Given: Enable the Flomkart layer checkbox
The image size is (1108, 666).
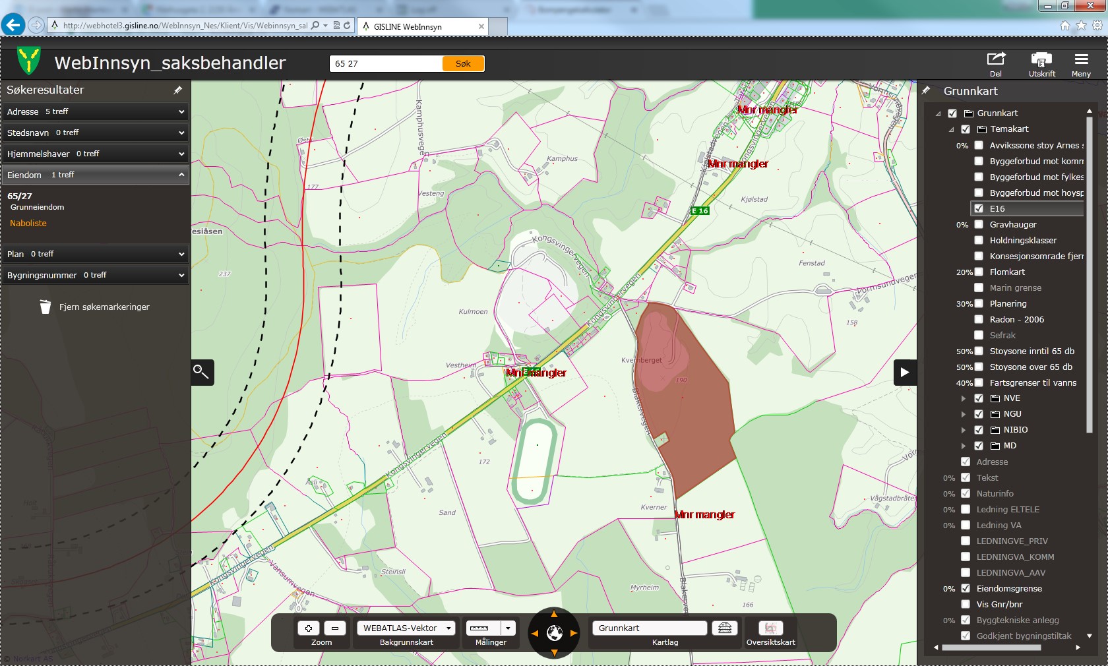Looking at the screenshot, I should (979, 272).
